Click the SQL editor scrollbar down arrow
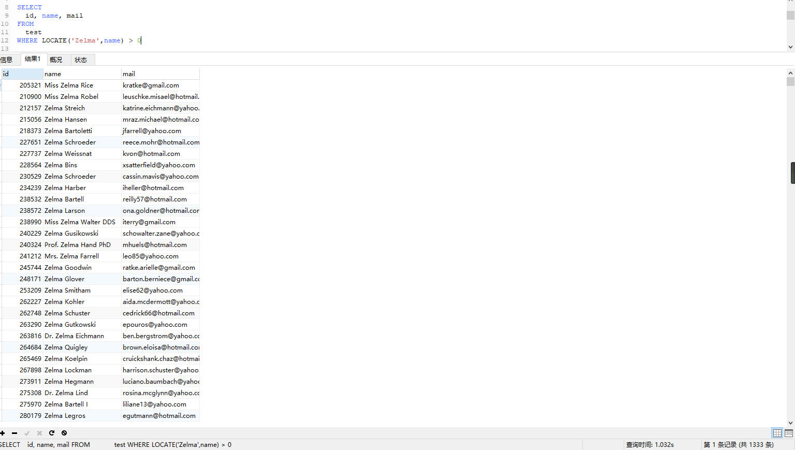Screen dimensions: 795x450 coord(790,47)
